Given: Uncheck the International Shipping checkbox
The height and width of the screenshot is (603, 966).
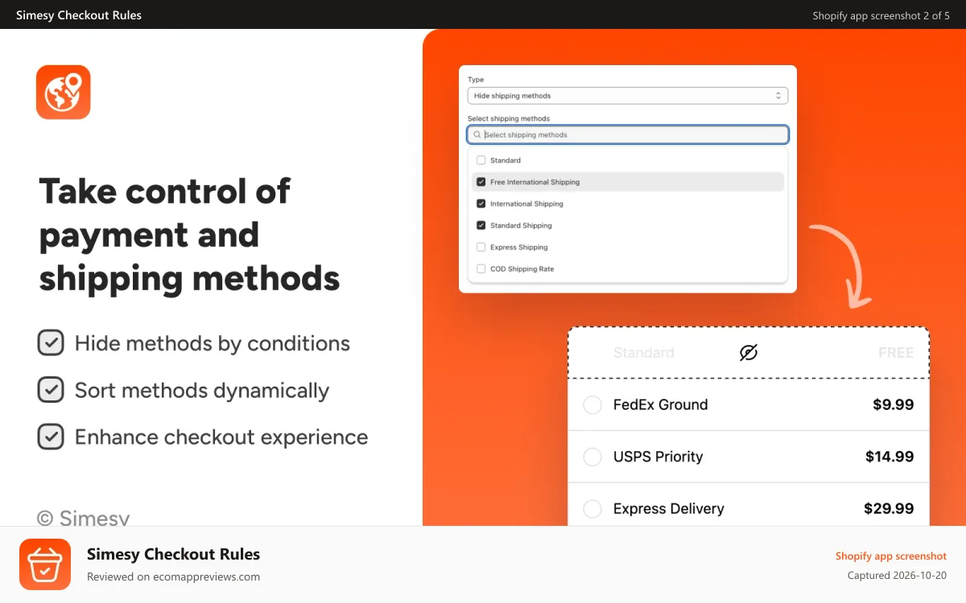Looking at the screenshot, I should click(x=481, y=203).
